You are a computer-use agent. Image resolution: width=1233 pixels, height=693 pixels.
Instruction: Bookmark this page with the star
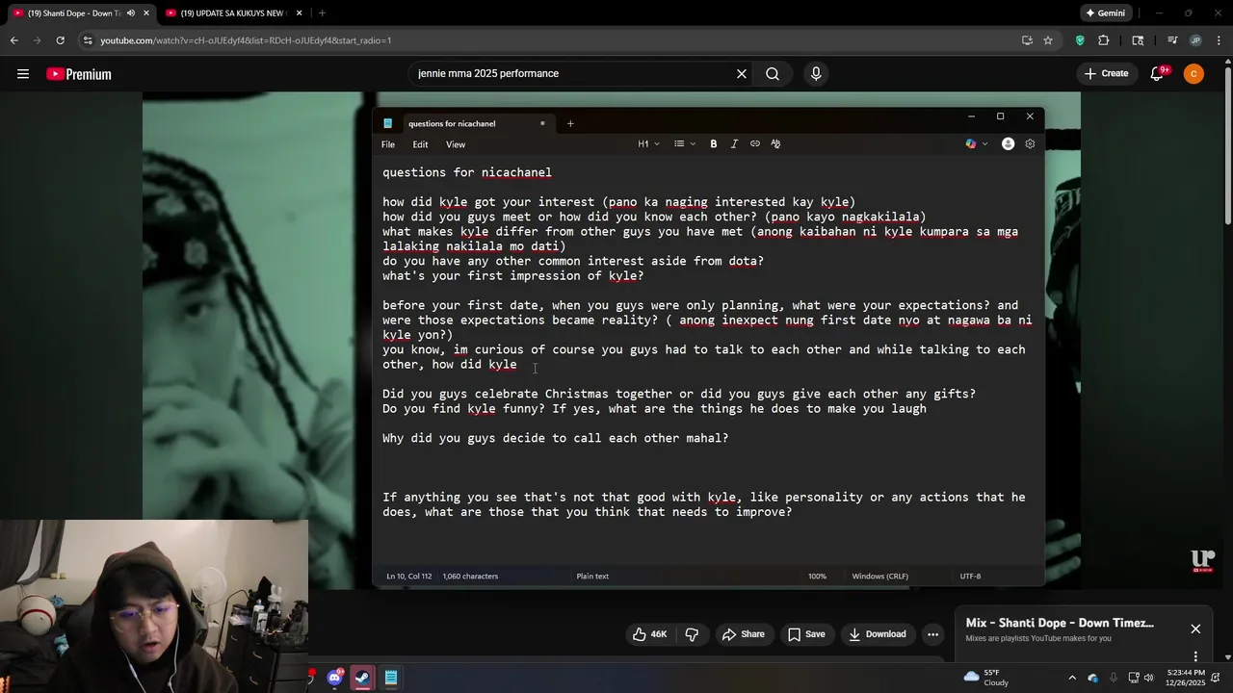(1048, 40)
